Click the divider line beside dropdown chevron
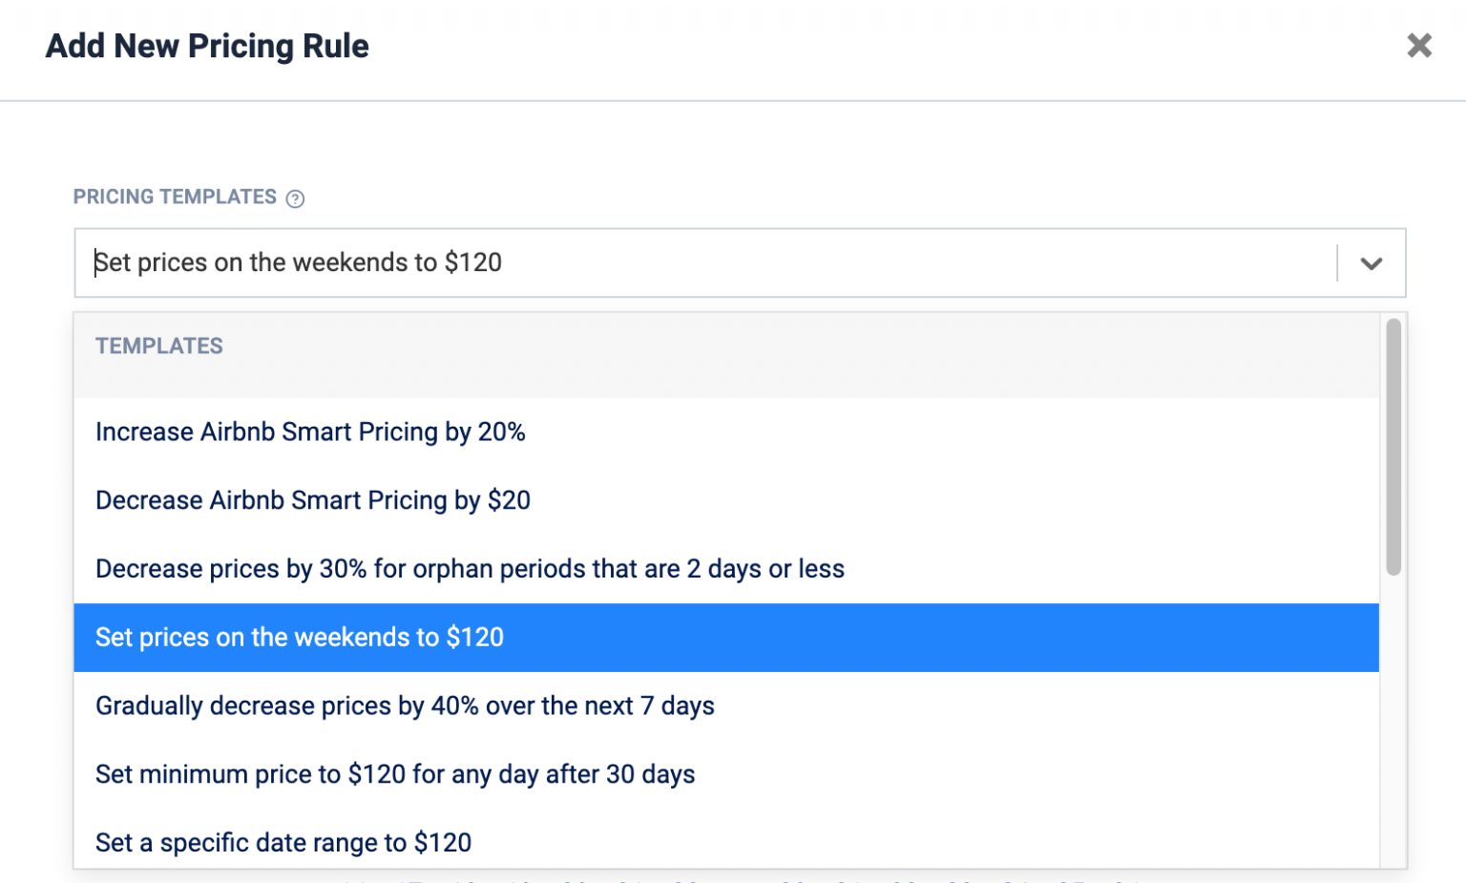Viewport: 1466px width, 883px height. [x=1337, y=263]
